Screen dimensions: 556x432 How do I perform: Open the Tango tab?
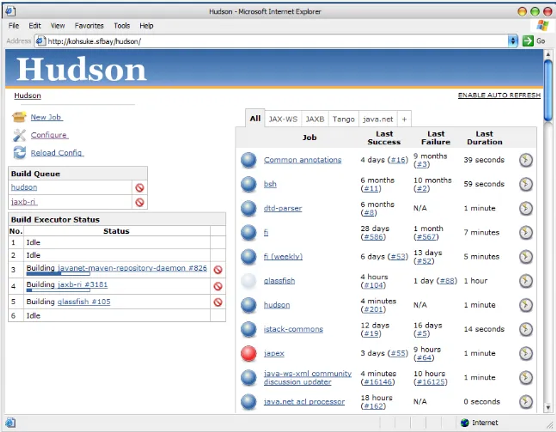click(344, 119)
